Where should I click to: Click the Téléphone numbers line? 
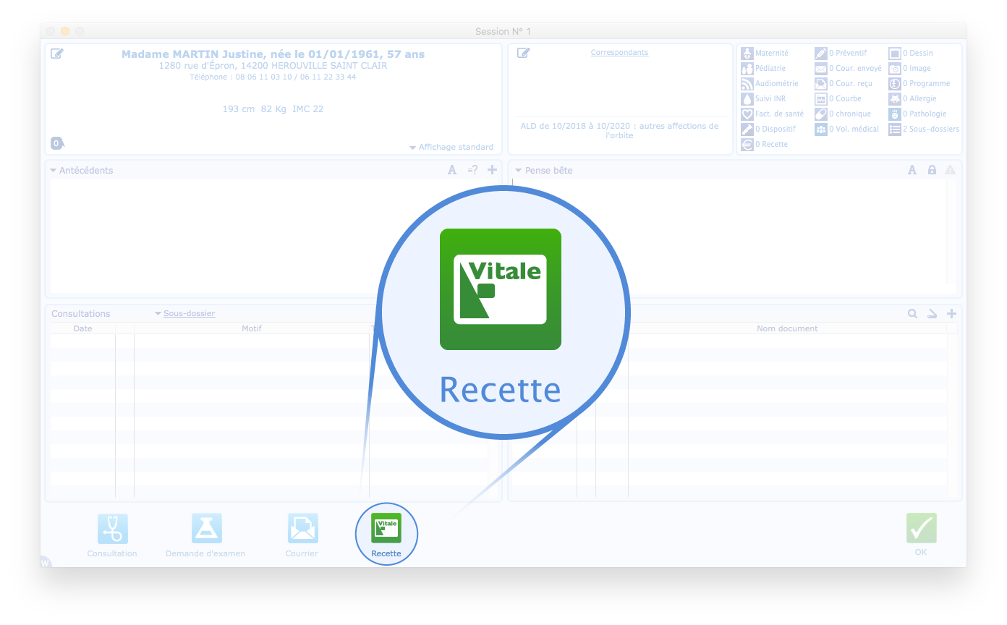273,77
